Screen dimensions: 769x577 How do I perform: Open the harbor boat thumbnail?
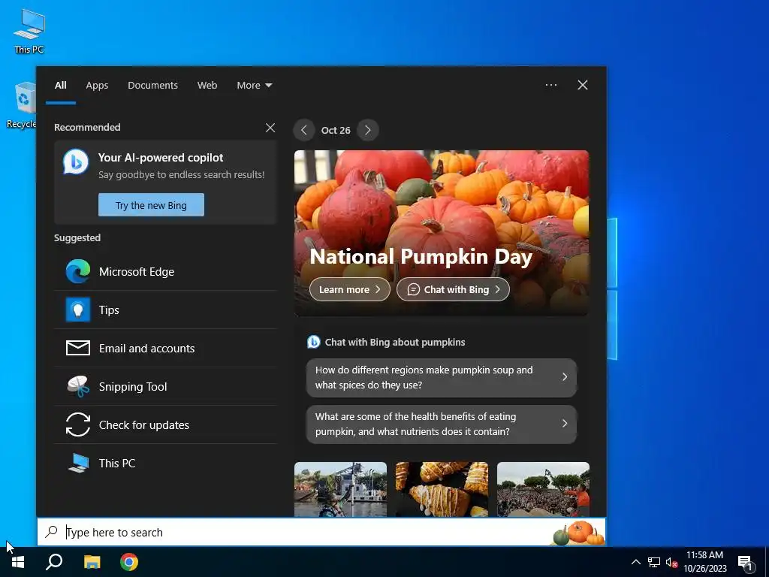[340, 489]
